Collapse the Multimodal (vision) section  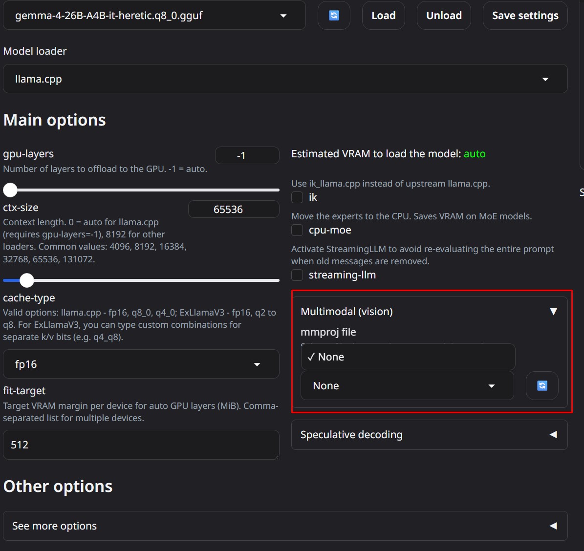[x=429, y=311]
